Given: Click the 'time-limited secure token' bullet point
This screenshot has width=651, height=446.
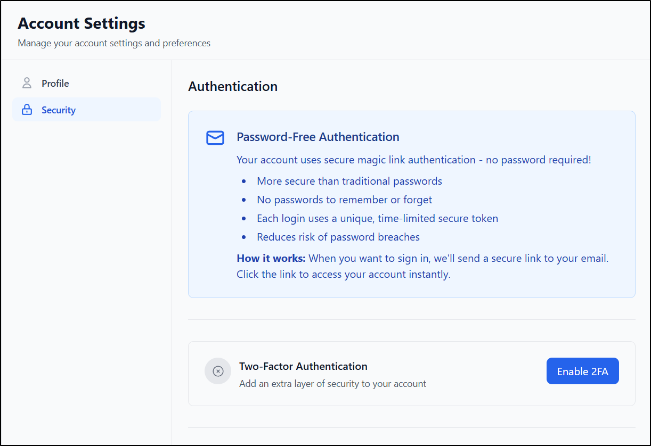Looking at the screenshot, I should [377, 218].
